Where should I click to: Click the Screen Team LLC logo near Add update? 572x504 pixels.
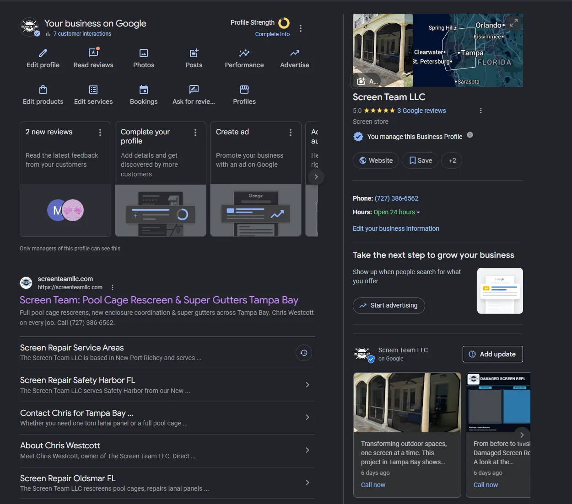pyautogui.click(x=363, y=354)
